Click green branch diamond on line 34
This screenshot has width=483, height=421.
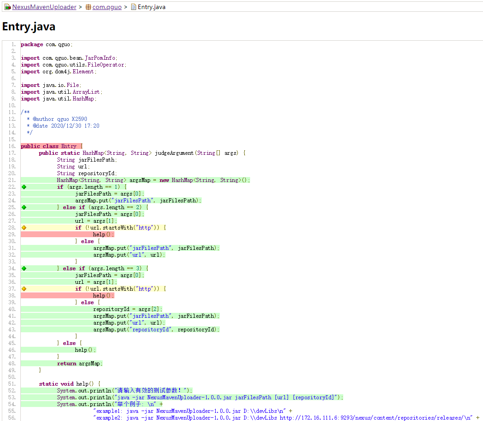tap(24, 268)
